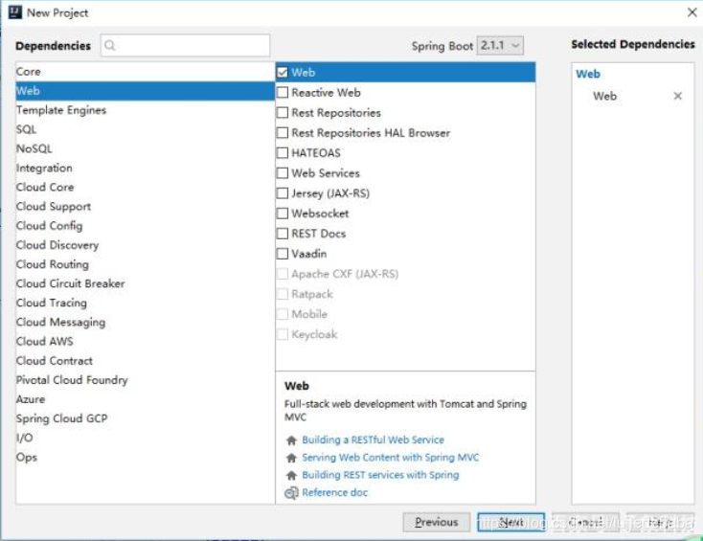This screenshot has height=541, width=703.
Task: Click the greyed-out Ratpack item
Action: 405,294
